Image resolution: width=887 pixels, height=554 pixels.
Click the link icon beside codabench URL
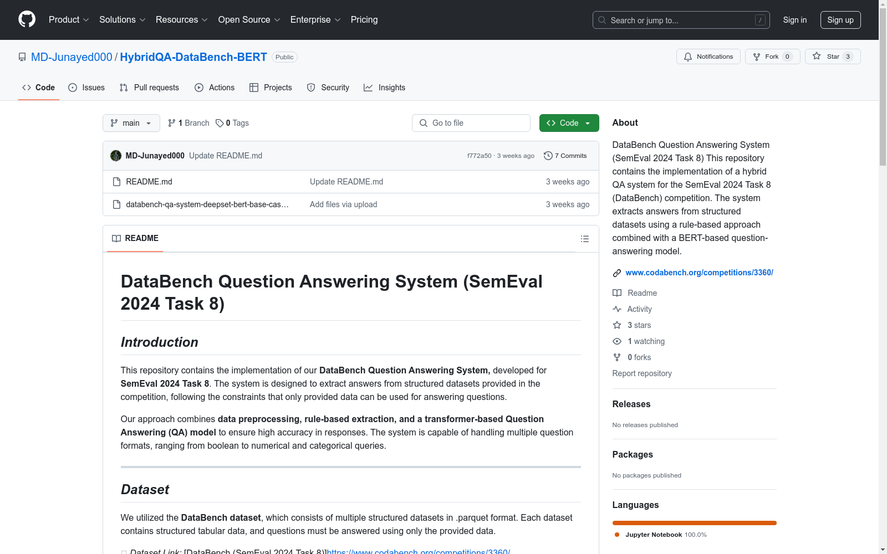(x=617, y=273)
